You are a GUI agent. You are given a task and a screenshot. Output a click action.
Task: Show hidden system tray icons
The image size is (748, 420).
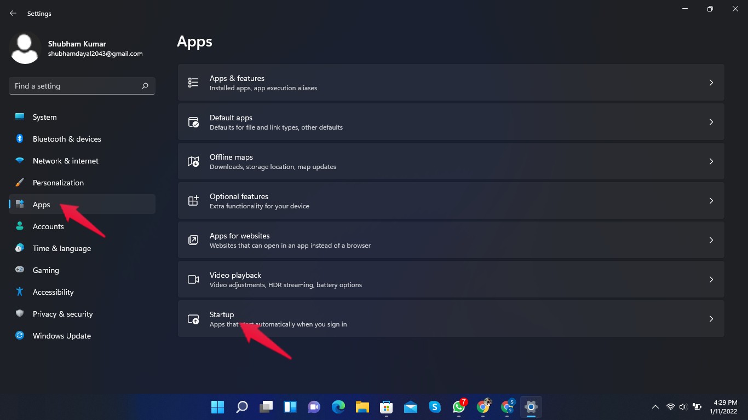(x=655, y=407)
